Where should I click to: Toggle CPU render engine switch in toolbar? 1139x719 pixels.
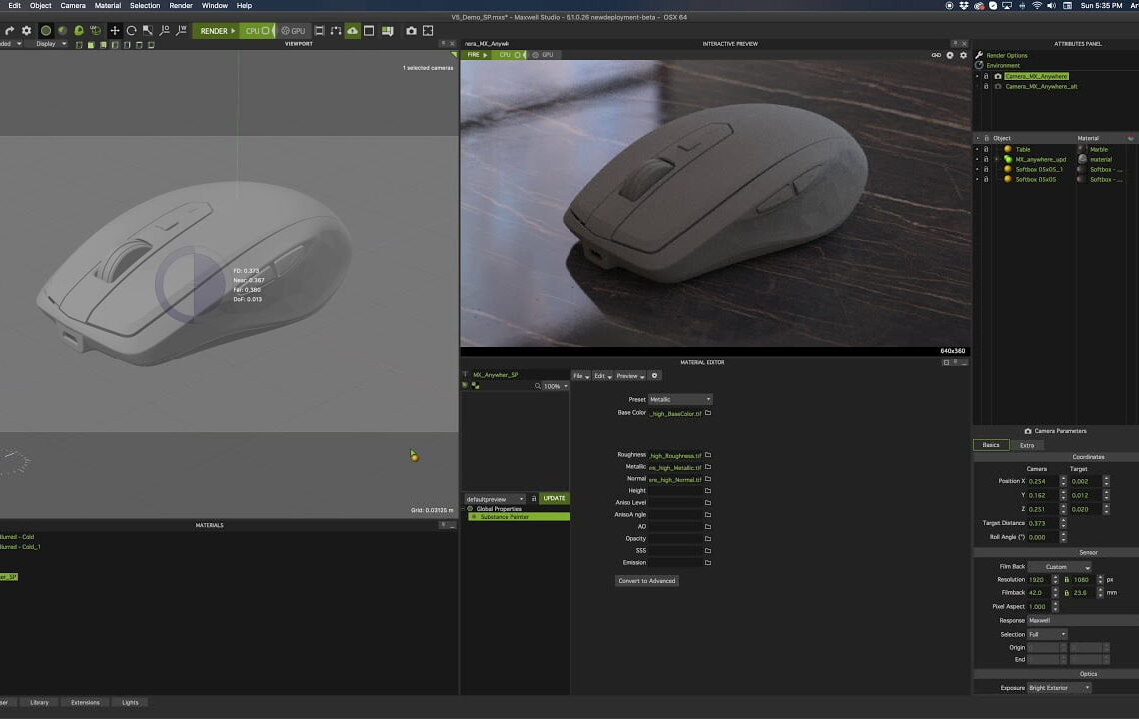click(265, 31)
